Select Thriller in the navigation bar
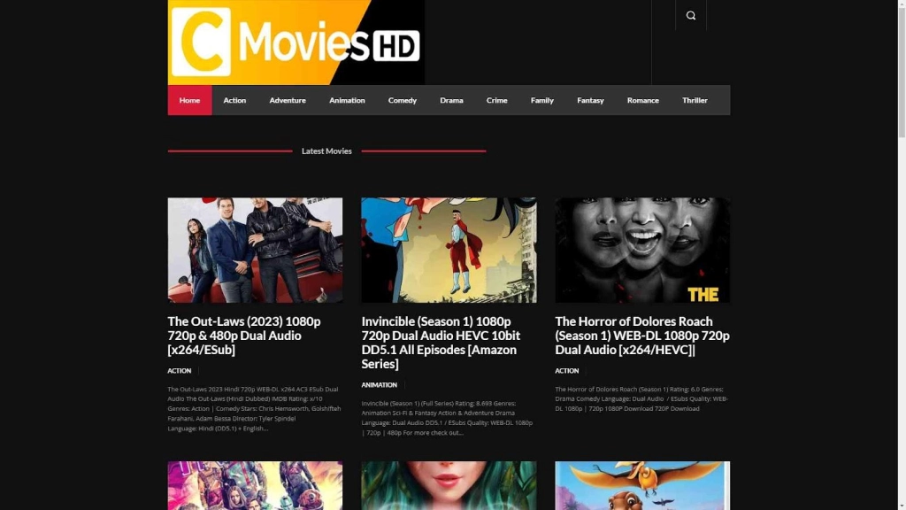This screenshot has height=510, width=906. tap(695, 100)
